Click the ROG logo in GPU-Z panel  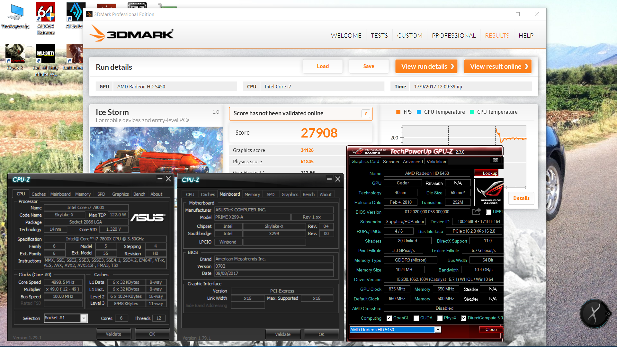tap(489, 192)
